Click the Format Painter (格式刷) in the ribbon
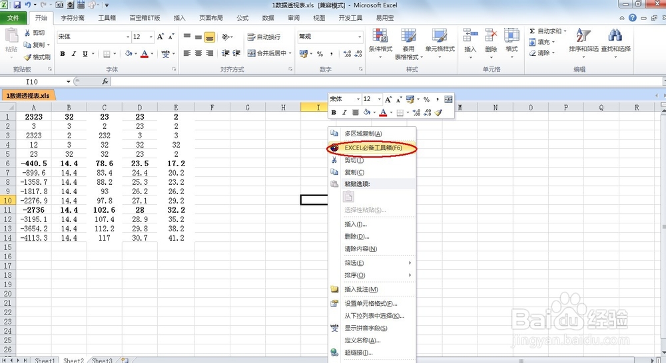This screenshot has width=666, height=363. pyautogui.click(x=37, y=57)
